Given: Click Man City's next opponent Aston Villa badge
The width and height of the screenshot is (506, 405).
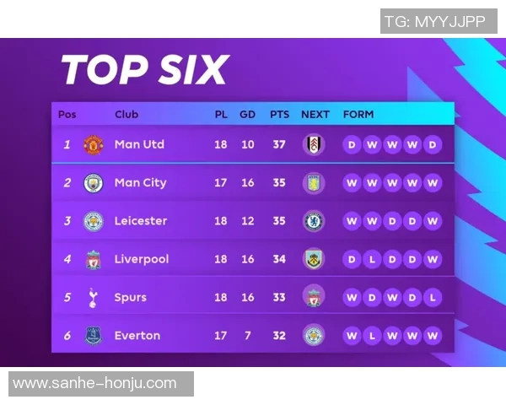Looking at the screenshot, I should [x=314, y=183].
